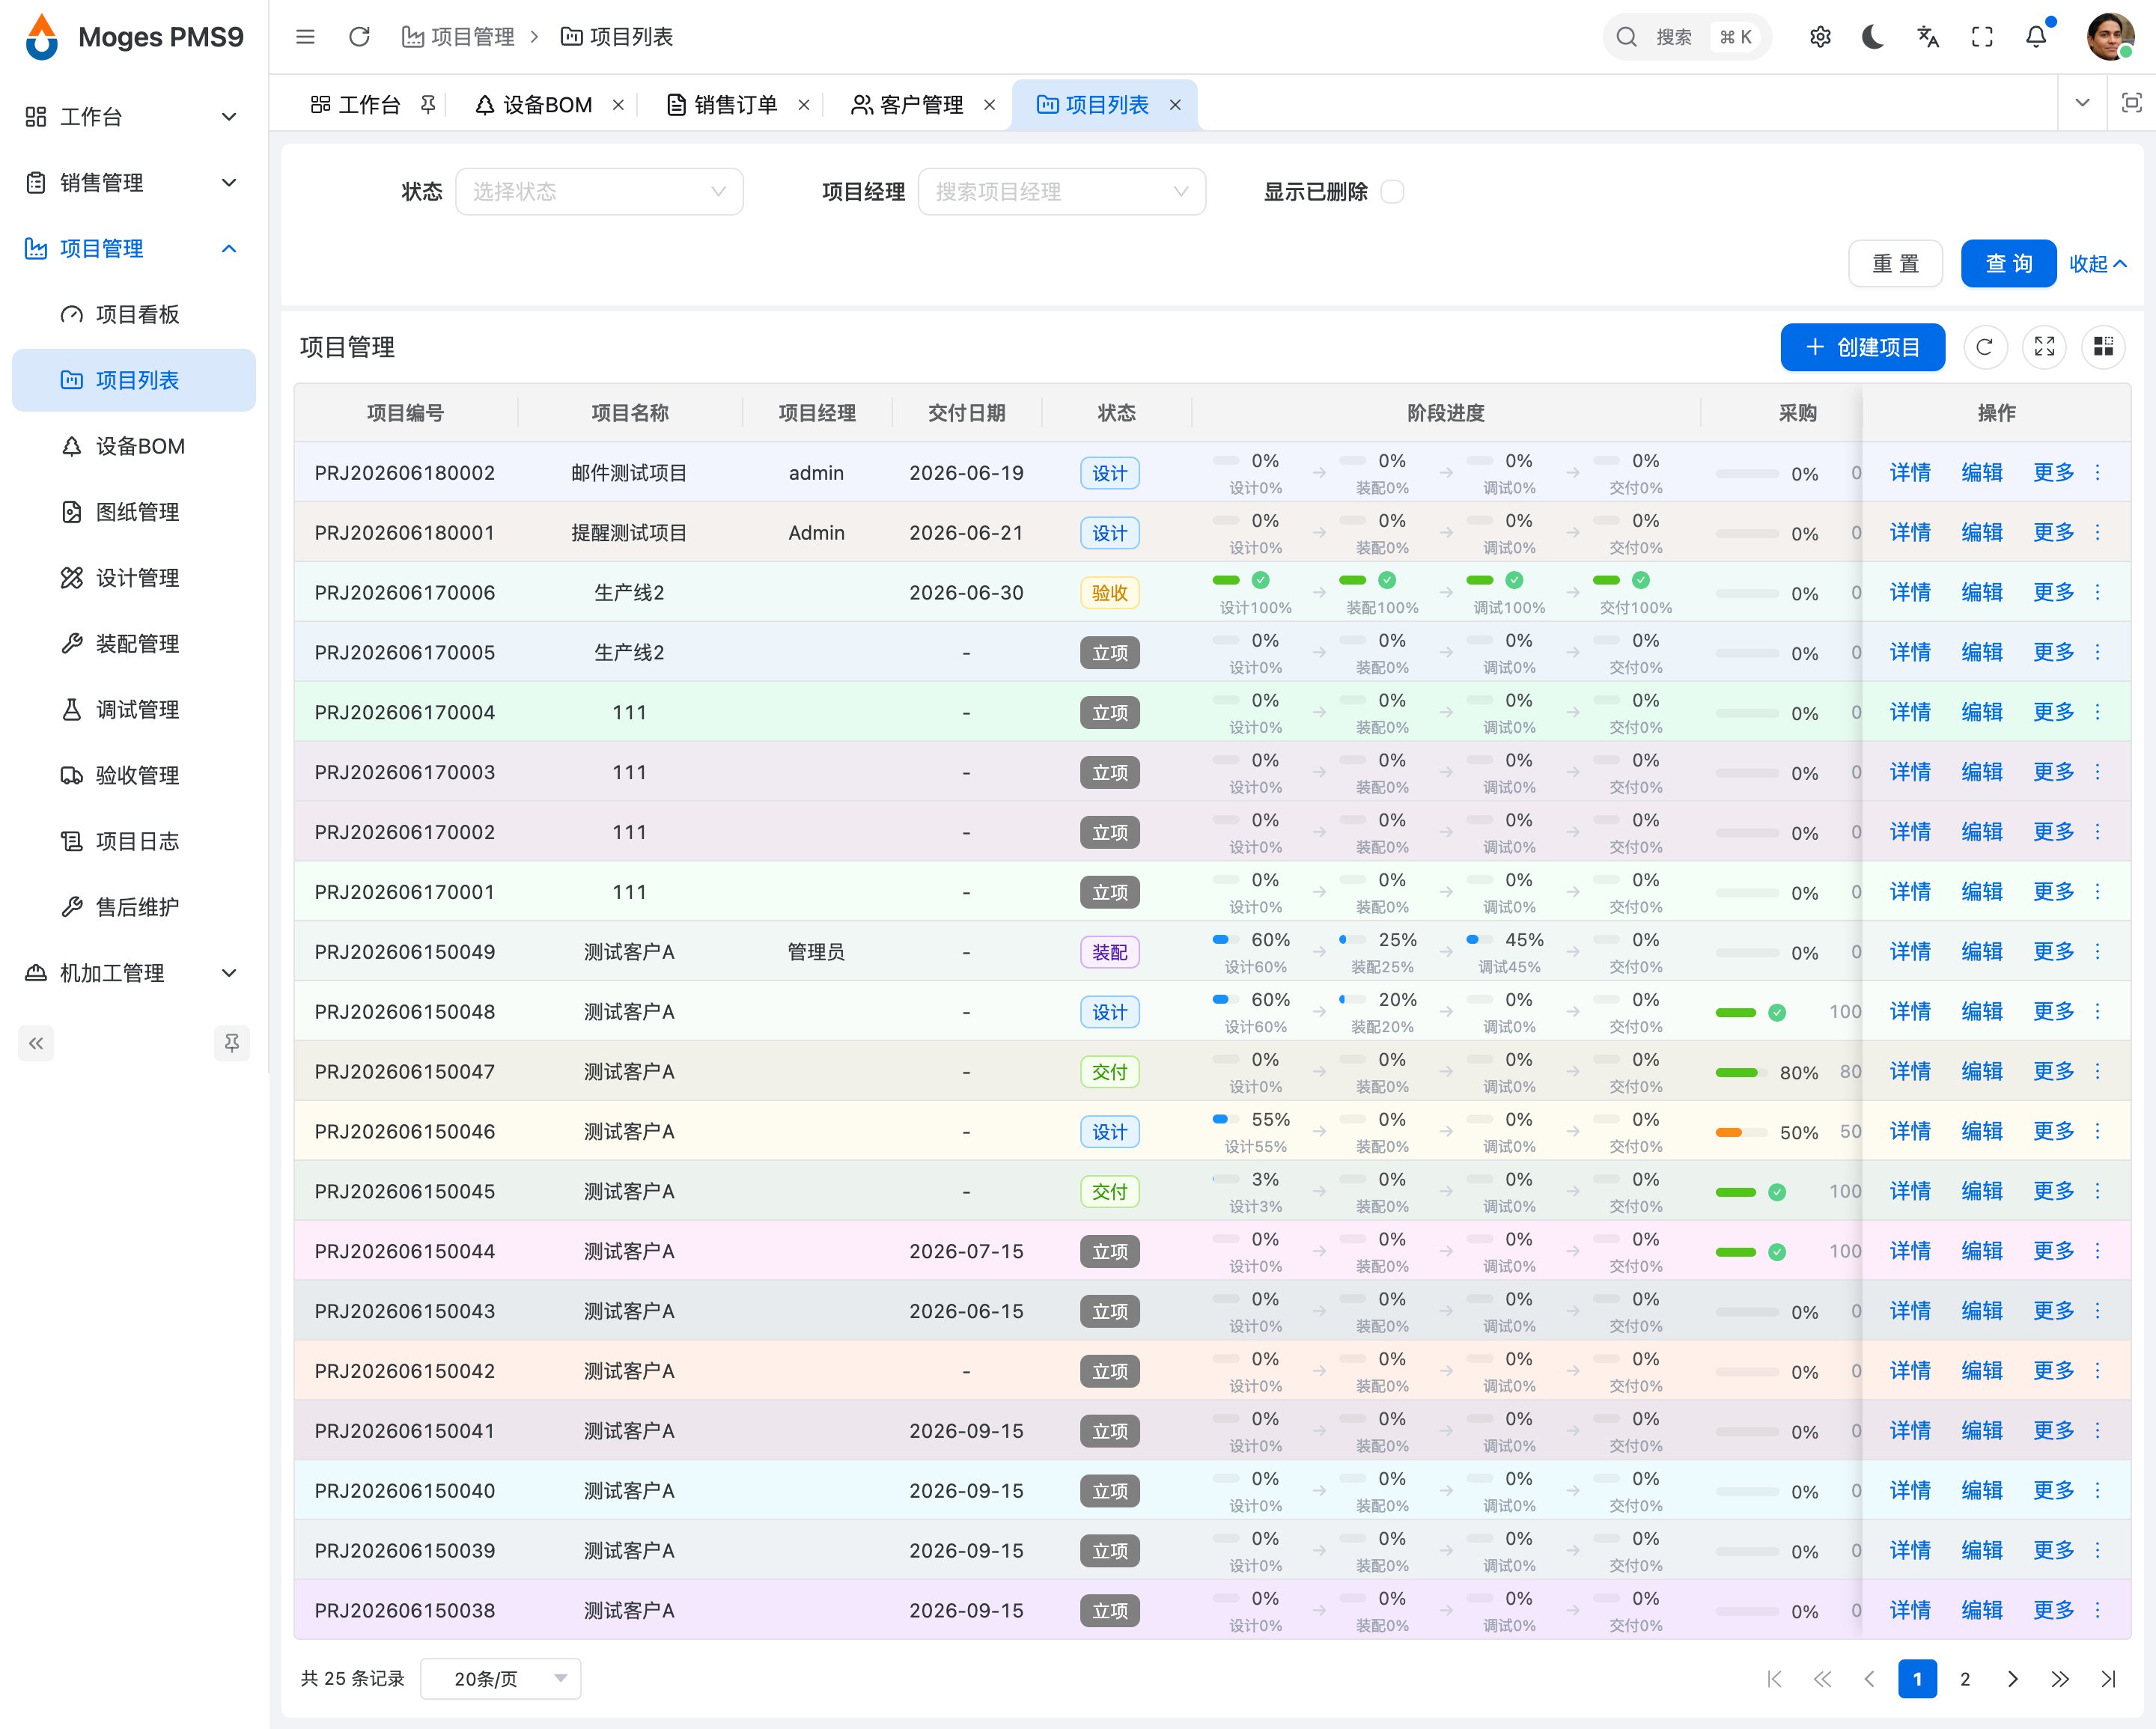Toggle the hamburger menu icon
Screen dimensions: 2156x1729
305,37
